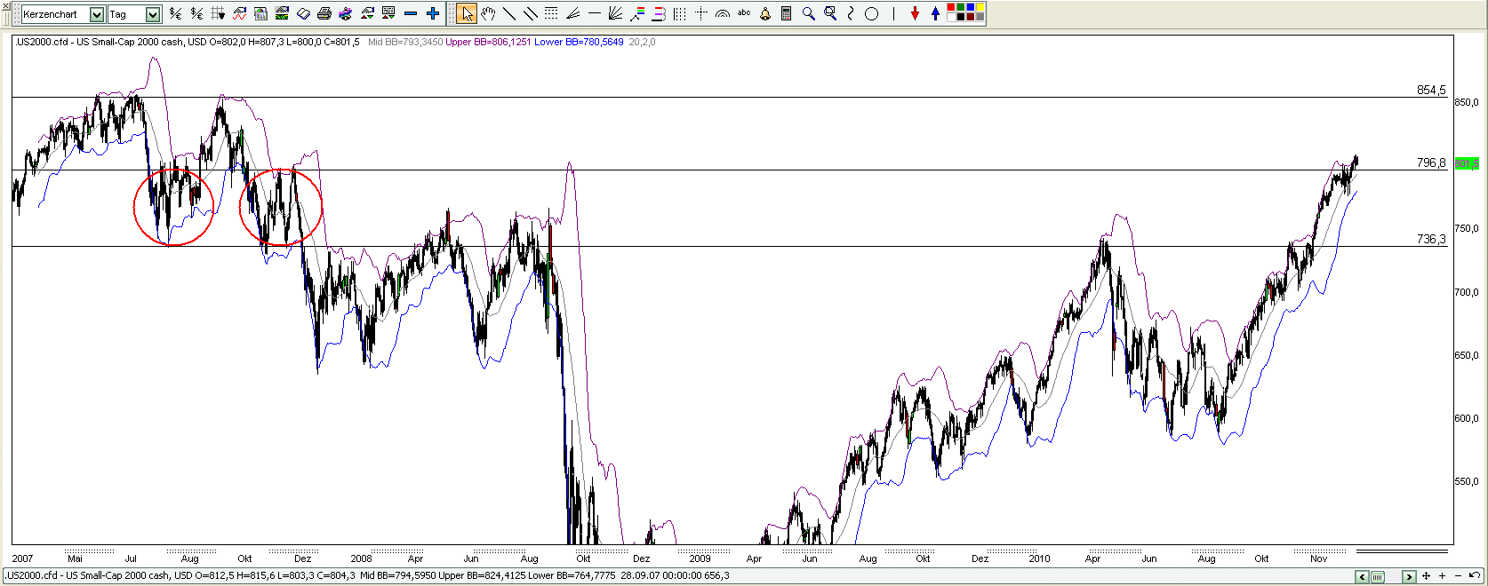1488x586 pixels.
Task: Select the fan lines tool
Action: coord(572,13)
